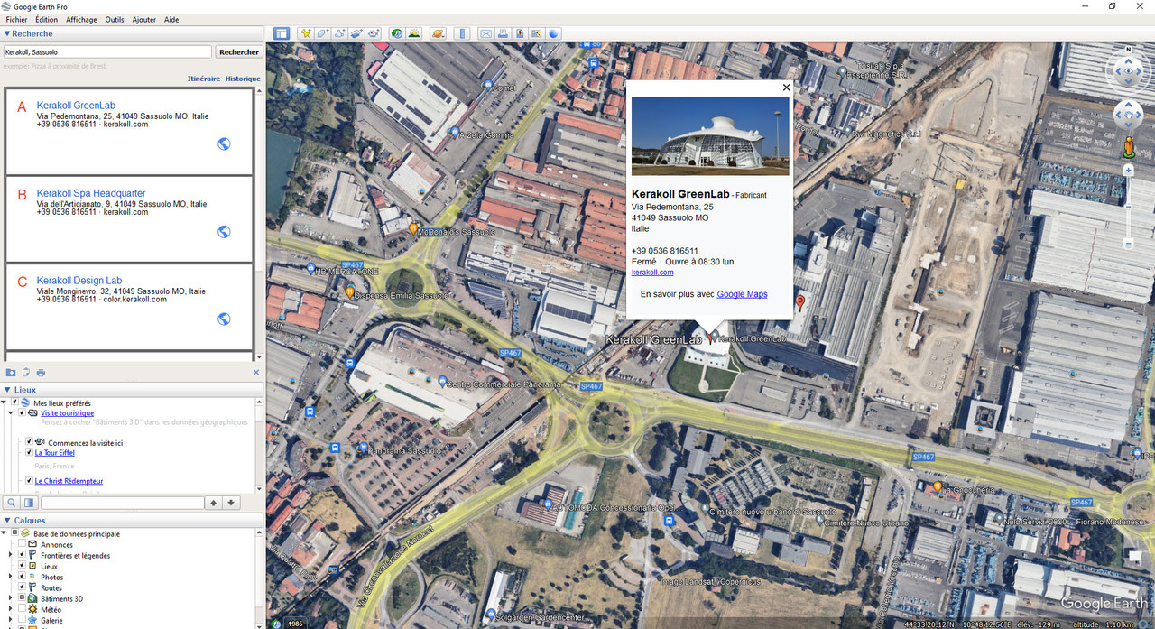The height and width of the screenshot is (629, 1155).
Task: Move selected place up arrow button
Action: pos(214,503)
